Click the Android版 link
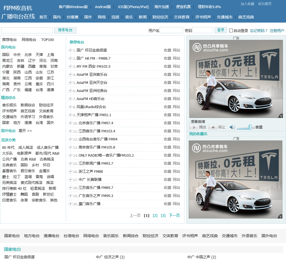The height and width of the screenshot is (260, 286). click(103, 7)
